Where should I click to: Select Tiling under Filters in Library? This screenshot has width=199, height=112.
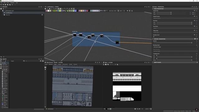5,106
